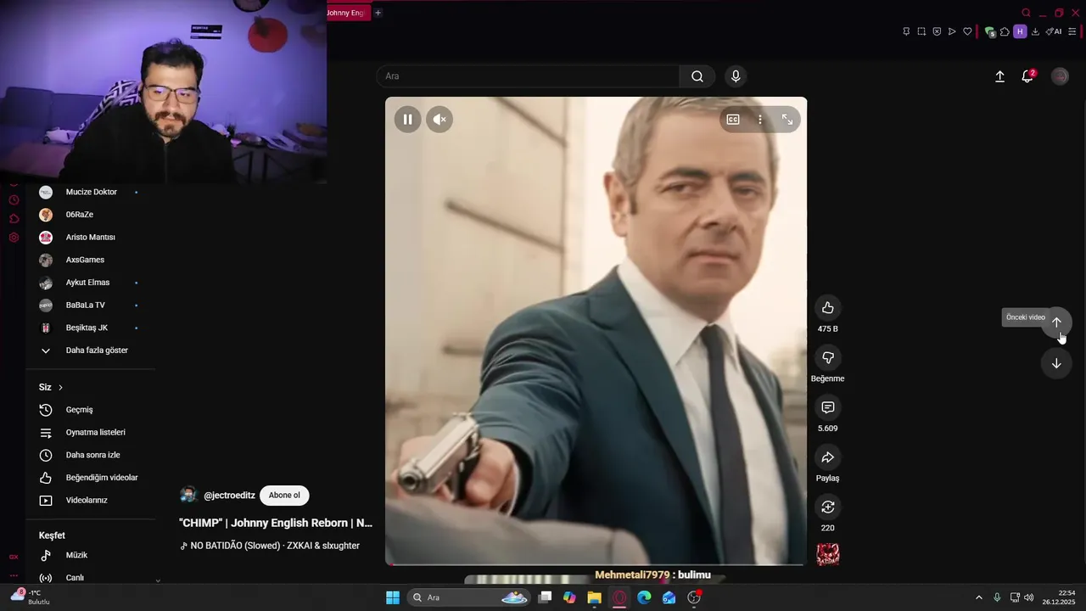Open YouTube notifications bell
Screen dimensions: 1086x611
[1027, 76]
